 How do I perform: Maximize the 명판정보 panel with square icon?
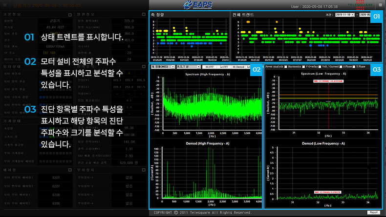click(x=144, y=14)
